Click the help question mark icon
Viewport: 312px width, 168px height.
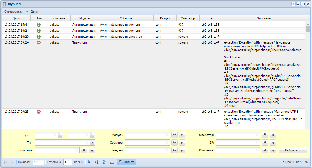(x=293, y=4)
